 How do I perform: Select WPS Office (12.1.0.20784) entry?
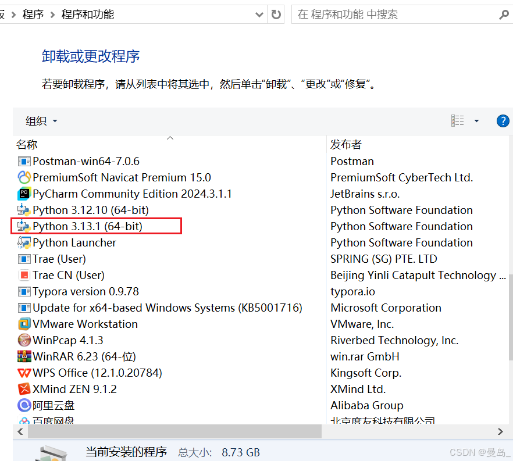pos(98,373)
